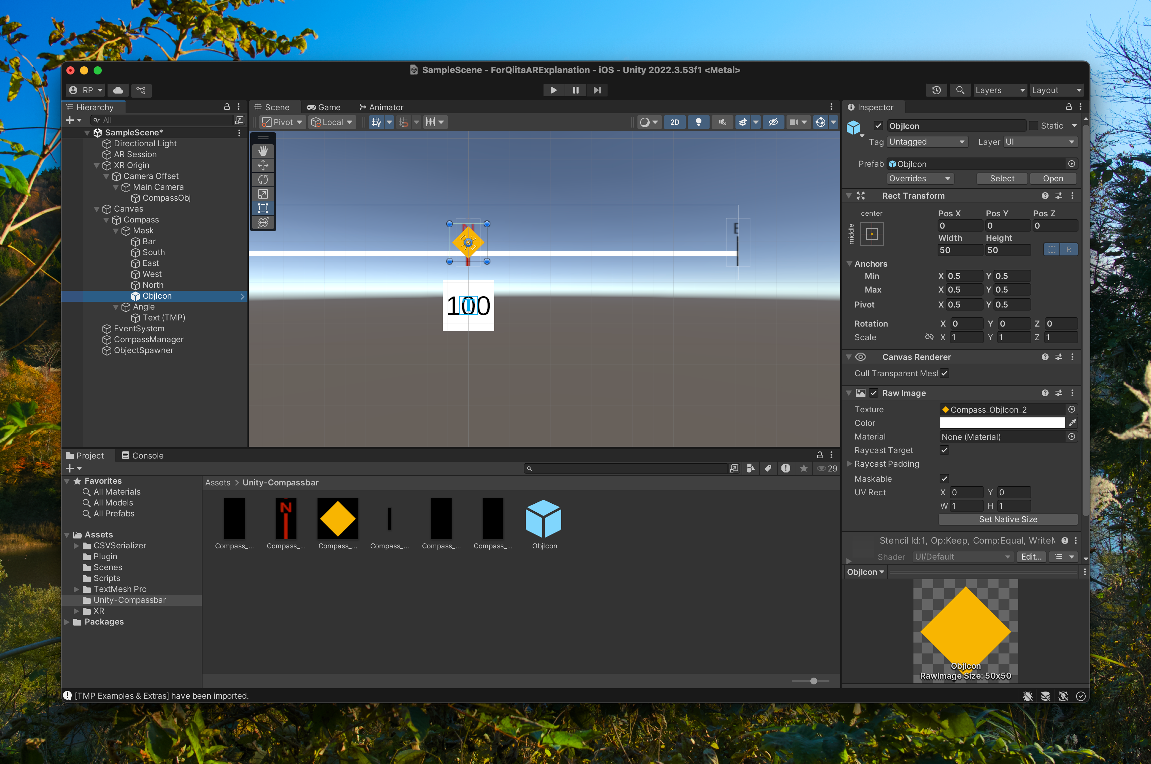The image size is (1151, 764).
Task: Open the Layers dropdown in toolbar
Action: click(x=1000, y=90)
